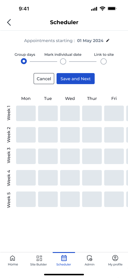The image size is (128, 278).
Task: Click the Cancel button
Action: (44, 79)
